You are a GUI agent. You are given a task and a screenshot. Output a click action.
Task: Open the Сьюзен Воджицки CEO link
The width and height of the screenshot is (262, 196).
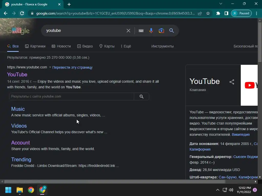[x=245, y=157]
